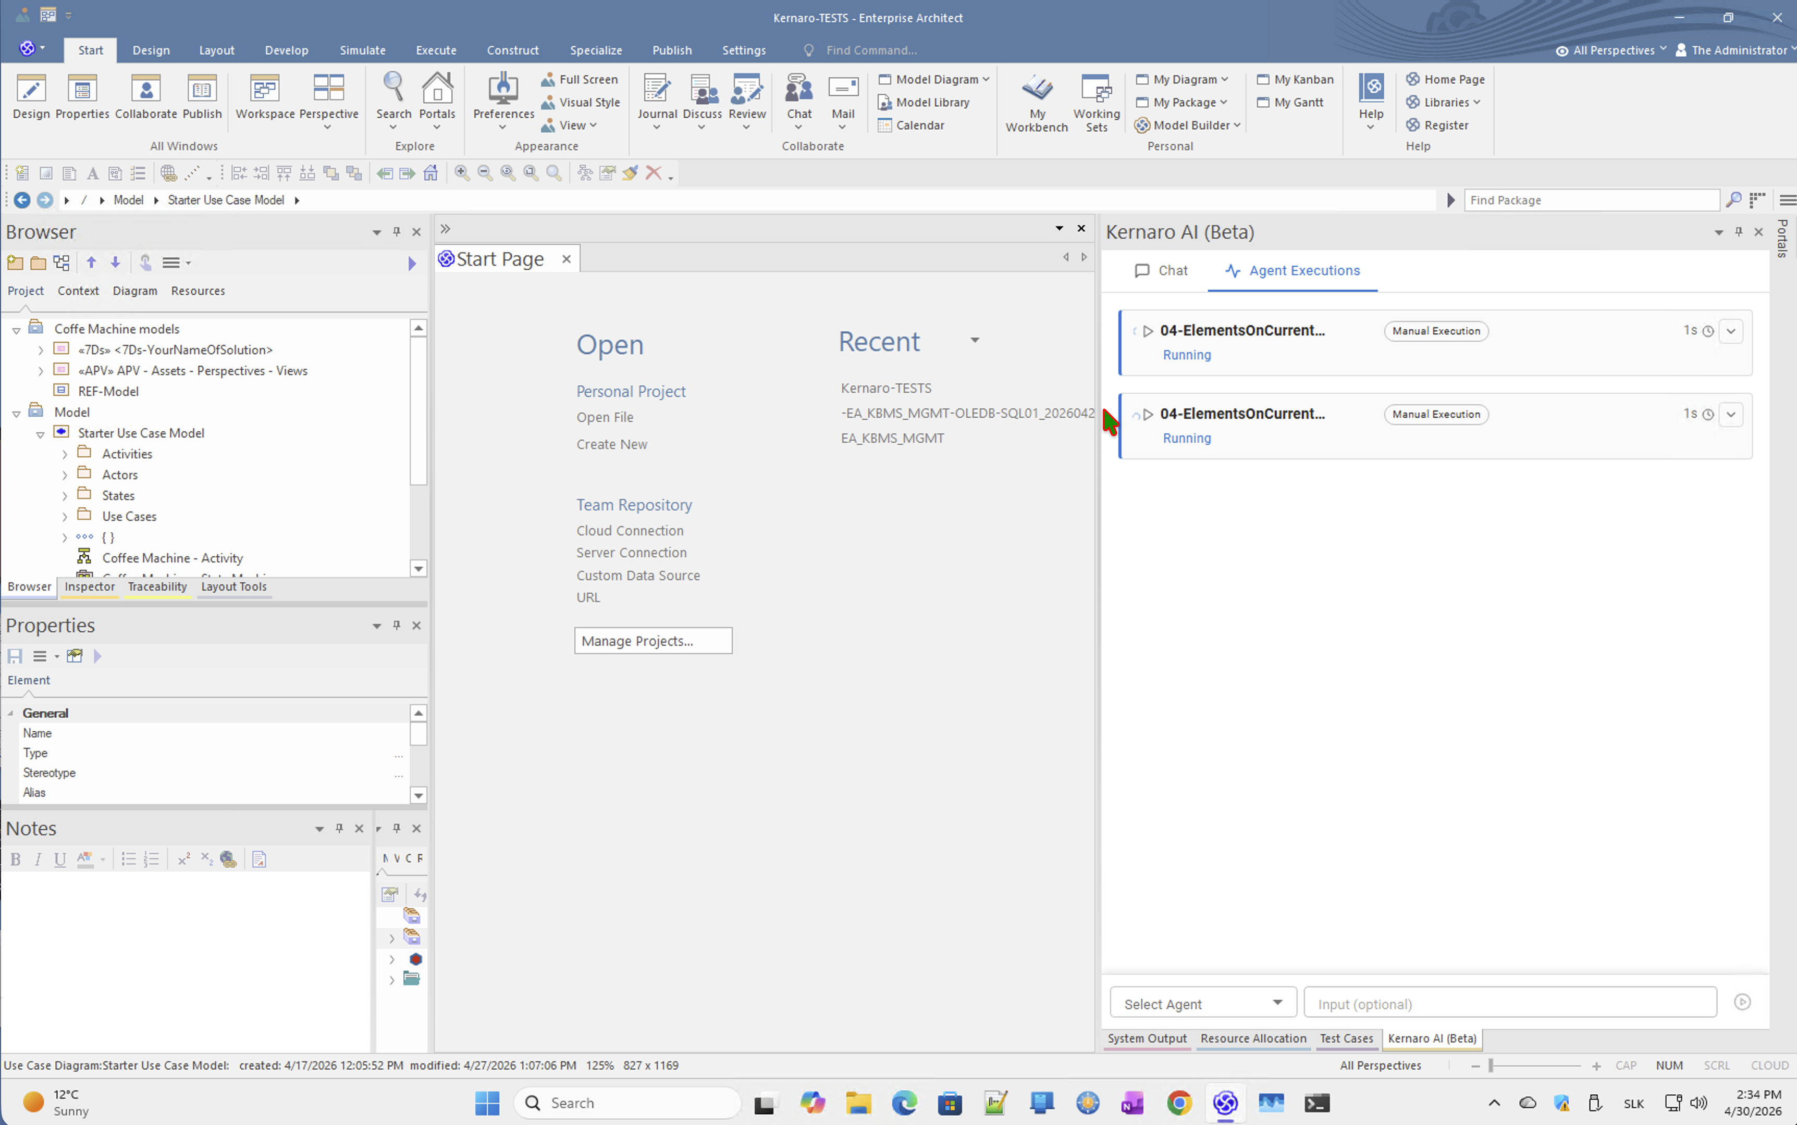Adjust the status bar zoom slider
The height and width of the screenshot is (1125, 1797).
pos(1491,1066)
